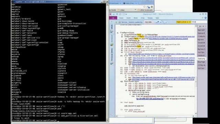Click the OneNote page vertical scroll down arrow
The width and height of the screenshot is (220, 124).
pos(196,113)
